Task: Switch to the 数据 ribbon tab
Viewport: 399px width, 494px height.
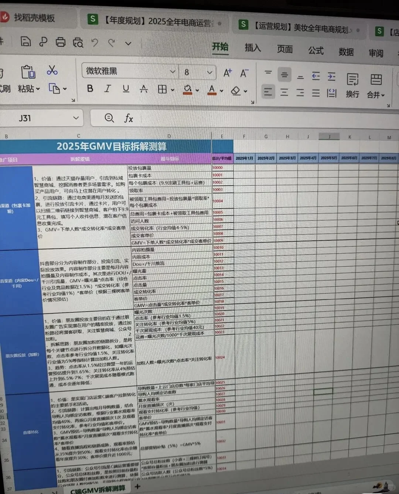Action: pos(346,52)
